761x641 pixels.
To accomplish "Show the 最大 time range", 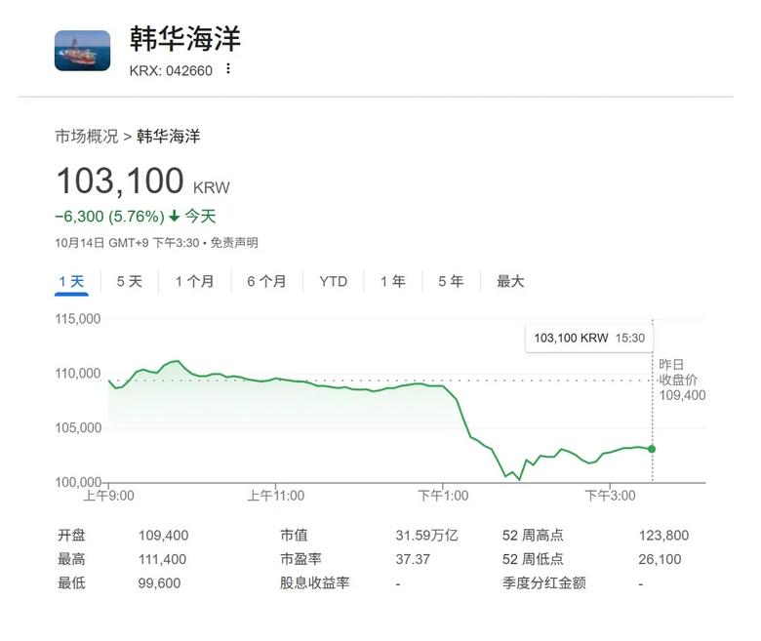I will (510, 281).
